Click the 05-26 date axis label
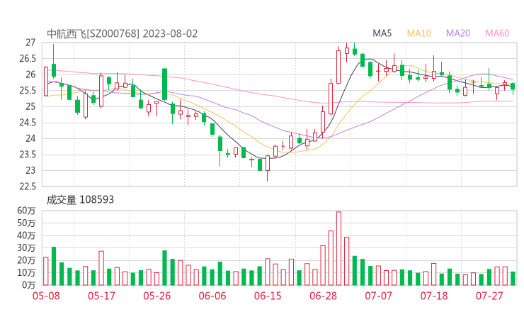Viewport: 524px width, 312px height. click(157, 296)
